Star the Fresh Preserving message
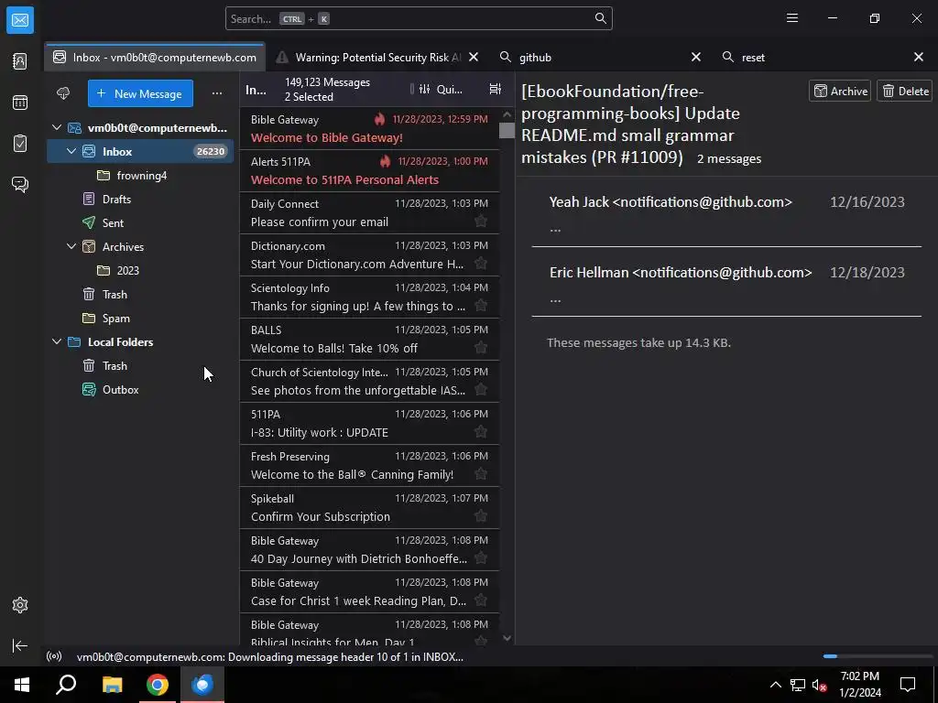 480,474
